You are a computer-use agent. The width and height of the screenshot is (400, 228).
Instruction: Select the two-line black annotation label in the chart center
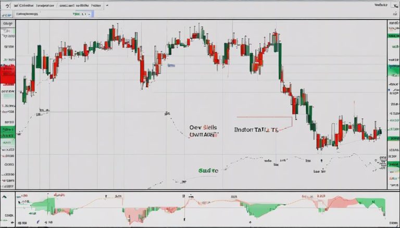point(203,131)
